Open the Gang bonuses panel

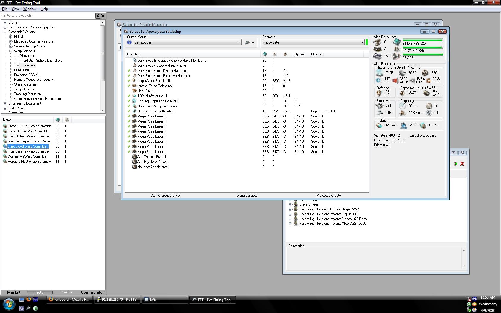(x=247, y=196)
